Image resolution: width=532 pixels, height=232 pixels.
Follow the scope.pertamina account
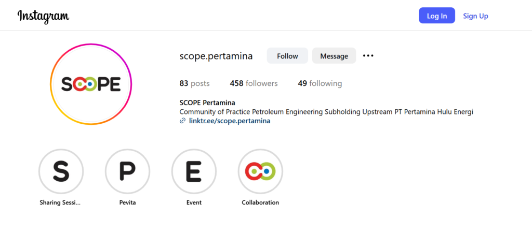click(287, 56)
